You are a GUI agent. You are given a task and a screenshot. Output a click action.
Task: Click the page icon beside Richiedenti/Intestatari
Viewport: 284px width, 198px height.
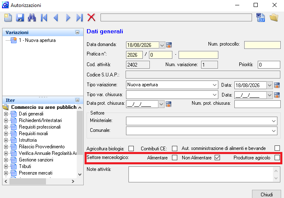click(14, 120)
